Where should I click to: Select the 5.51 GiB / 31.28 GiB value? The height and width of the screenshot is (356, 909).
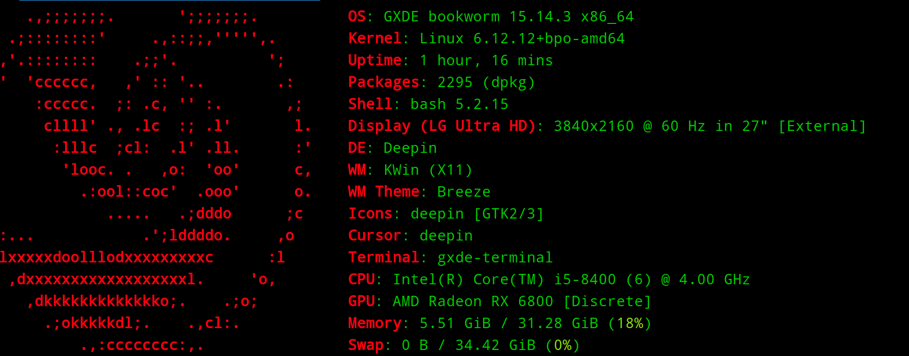pyautogui.click(x=509, y=323)
